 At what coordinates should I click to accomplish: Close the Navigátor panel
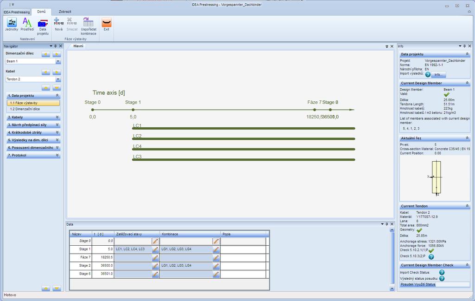click(61, 46)
